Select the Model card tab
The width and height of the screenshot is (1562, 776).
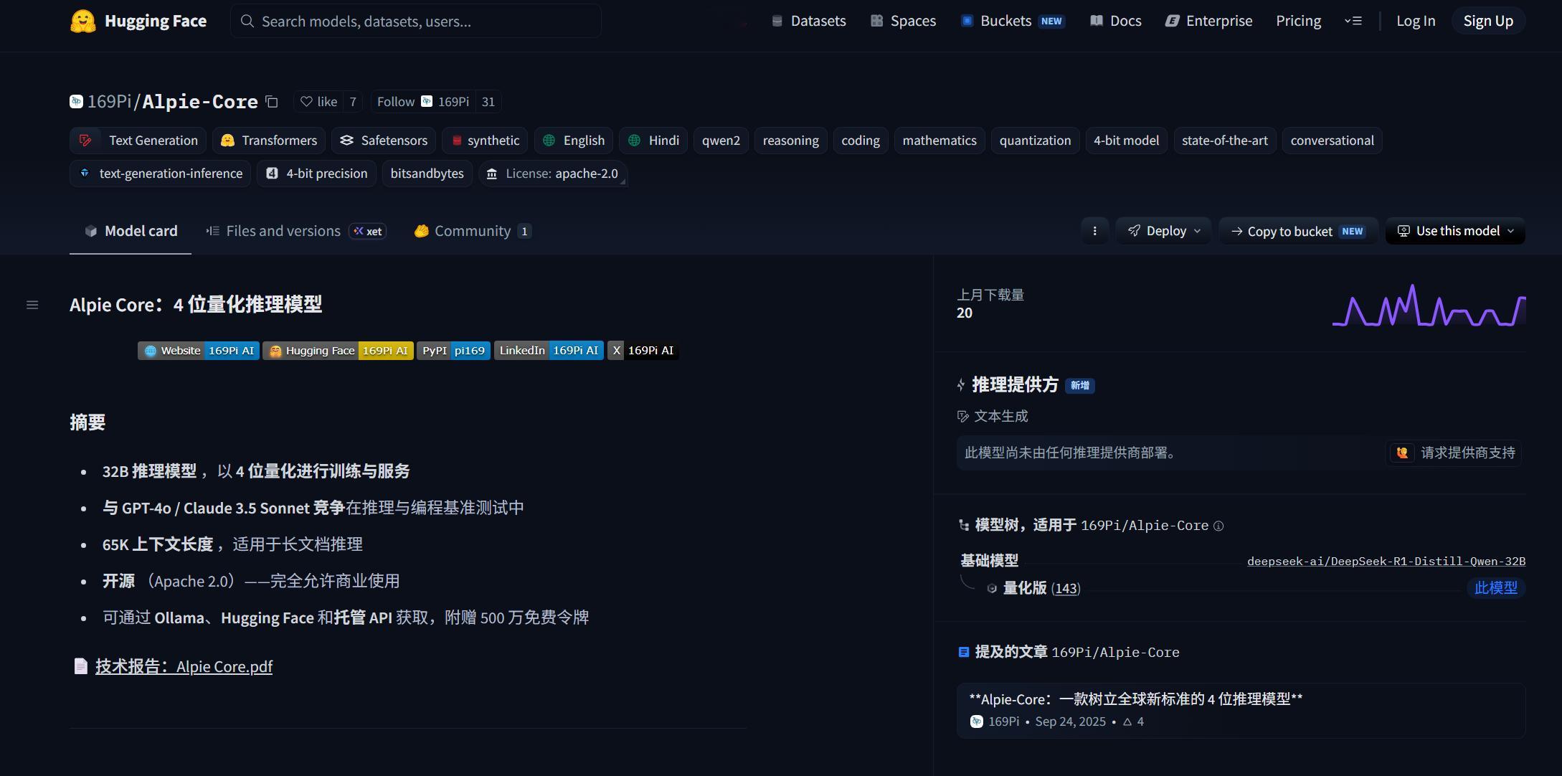(x=131, y=231)
